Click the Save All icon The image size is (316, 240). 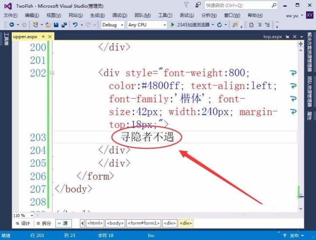pyautogui.click(x=64, y=25)
